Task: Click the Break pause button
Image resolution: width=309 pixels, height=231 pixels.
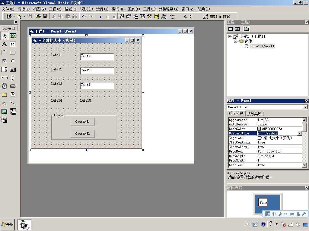Action: coord(107,17)
